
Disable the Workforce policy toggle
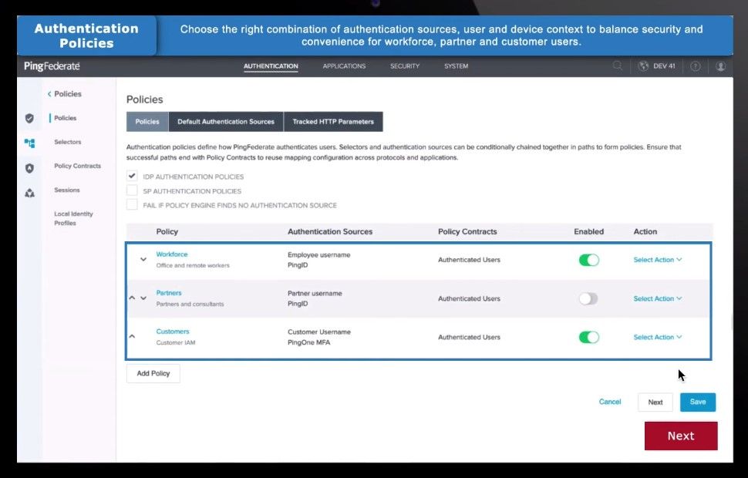(x=588, y=260)
